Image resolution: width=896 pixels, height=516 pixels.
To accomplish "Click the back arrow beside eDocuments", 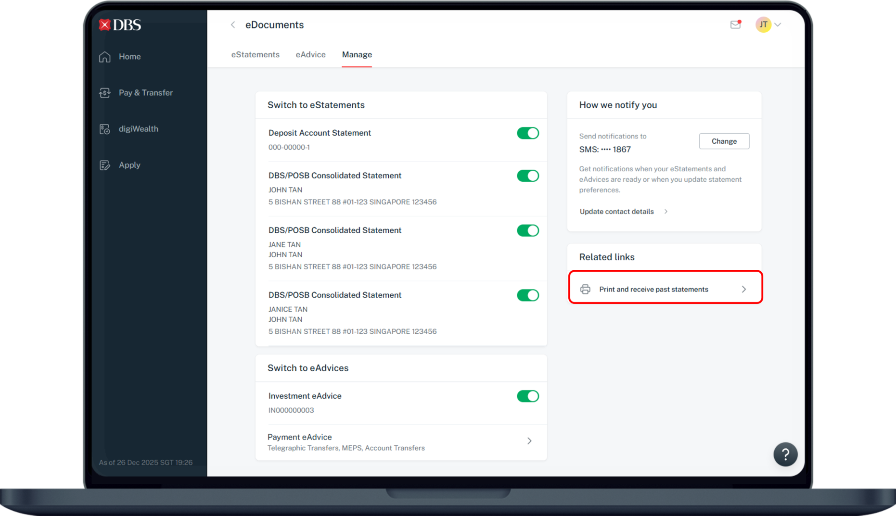I will point(233,25).
